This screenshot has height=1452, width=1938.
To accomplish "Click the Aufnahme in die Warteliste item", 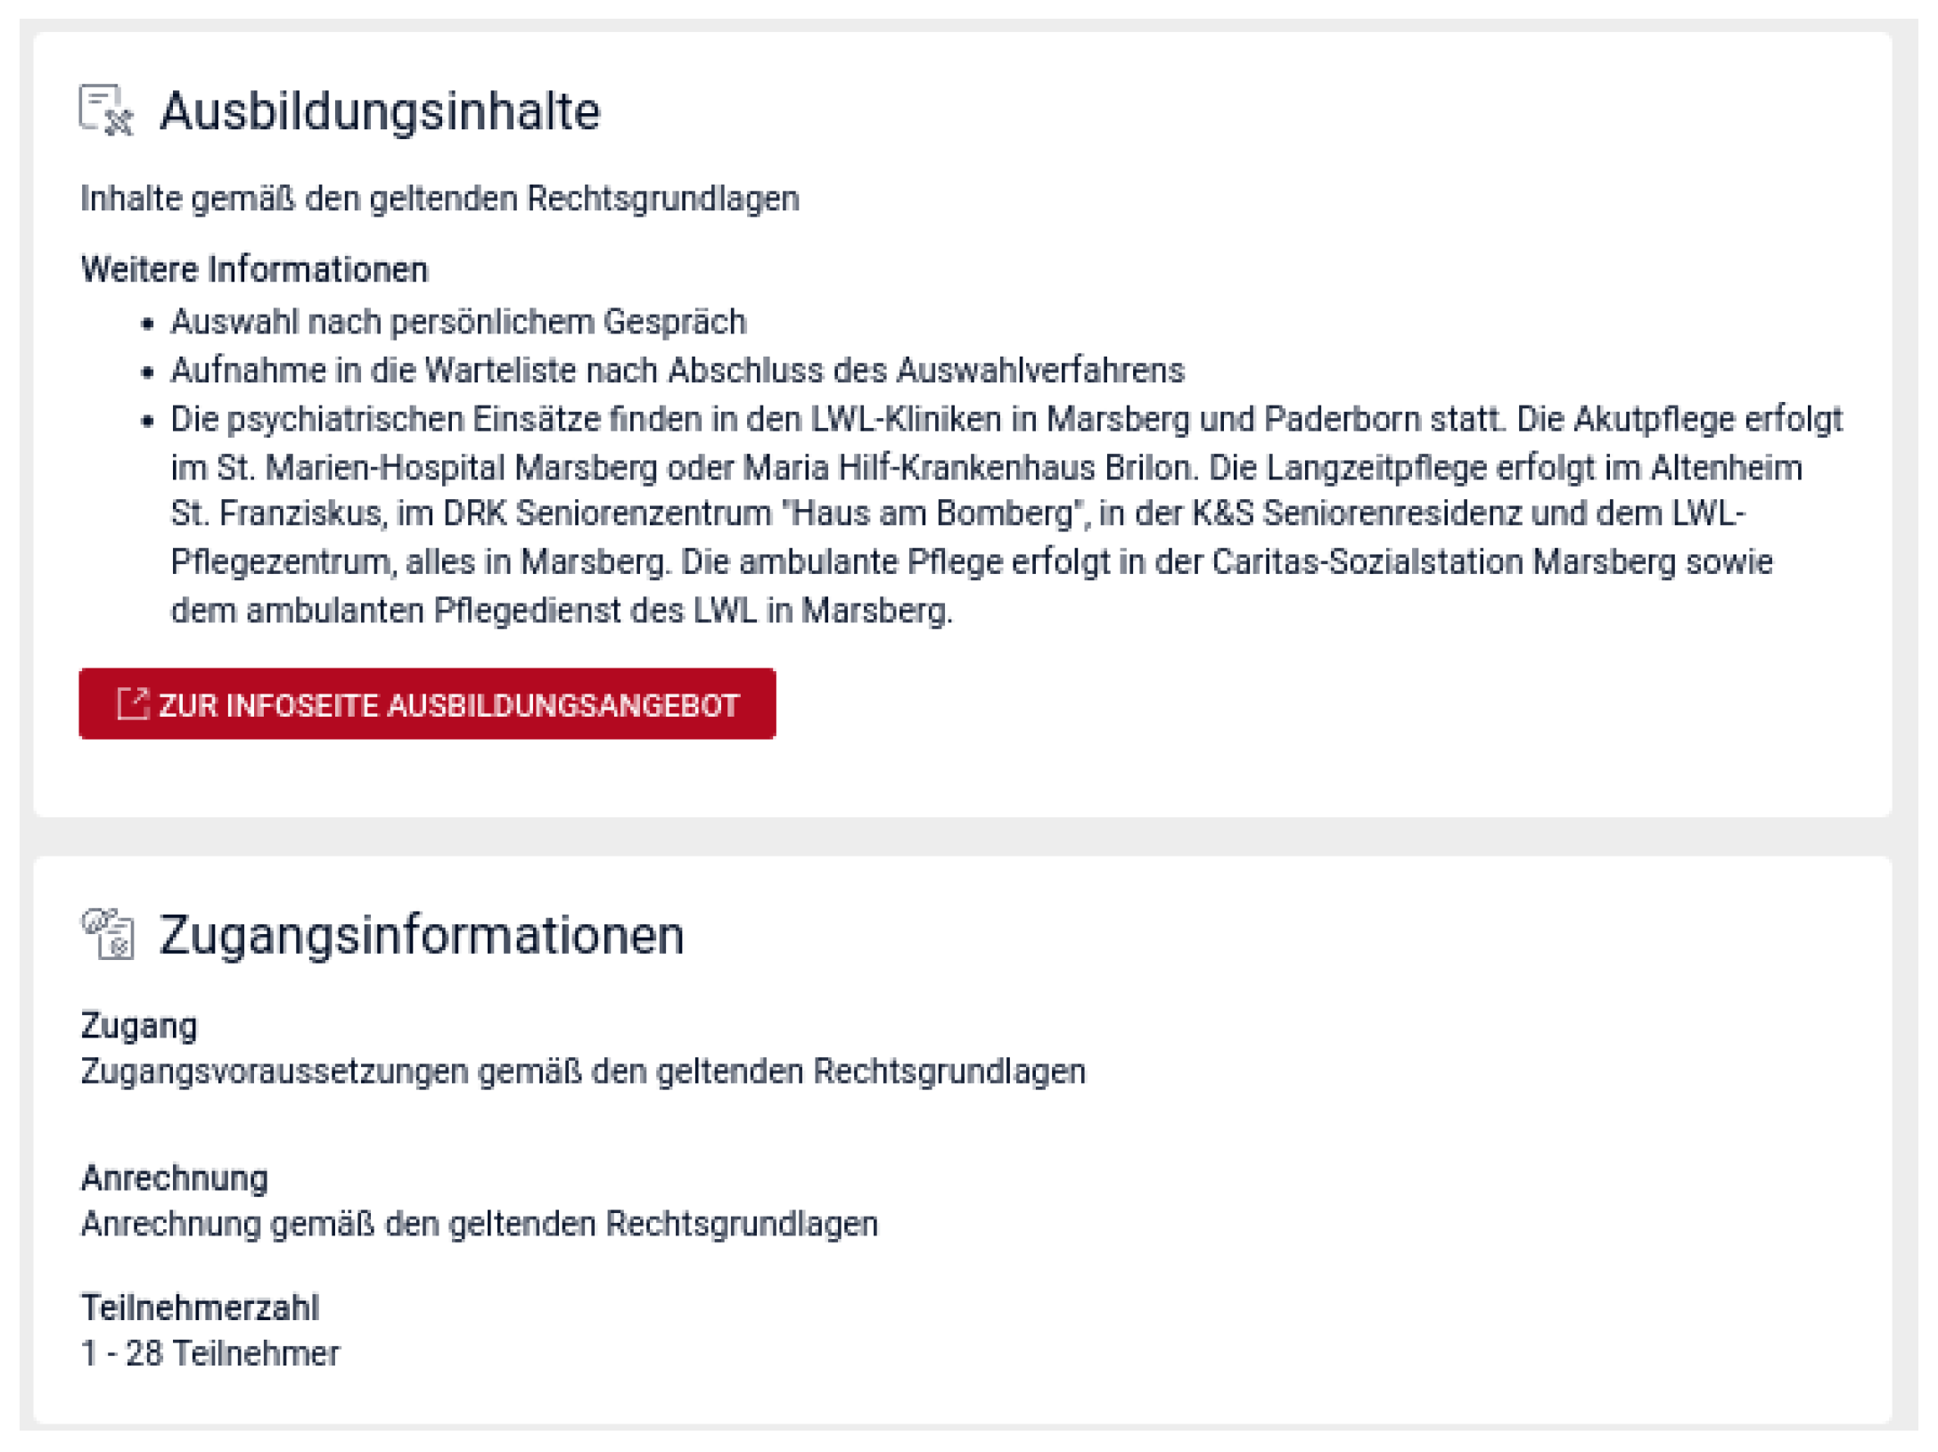I will click(x=677, y=371).
